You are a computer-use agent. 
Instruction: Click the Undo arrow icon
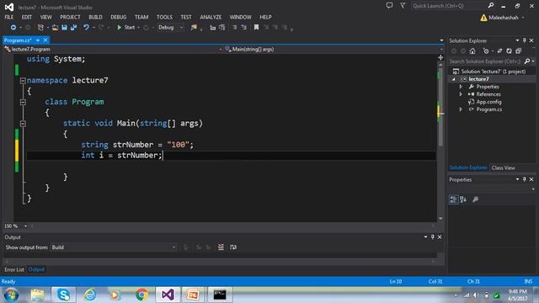86,28
